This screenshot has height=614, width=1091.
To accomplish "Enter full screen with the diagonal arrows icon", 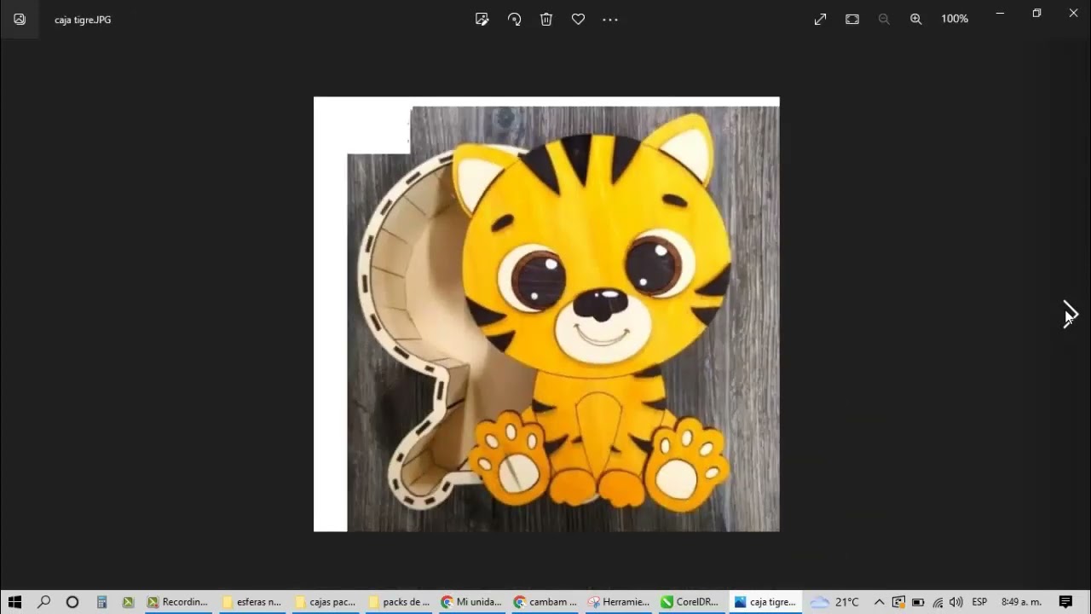I will [820, 19].
